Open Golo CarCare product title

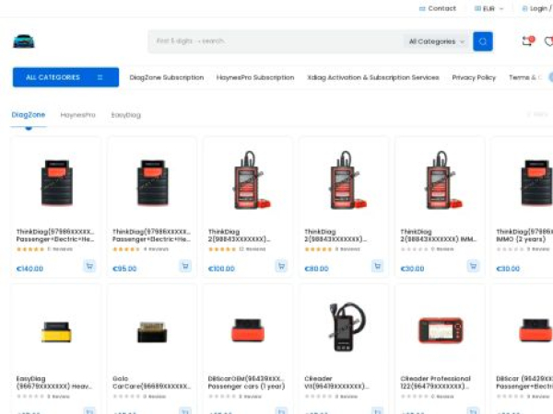click(x=151, y=383)
